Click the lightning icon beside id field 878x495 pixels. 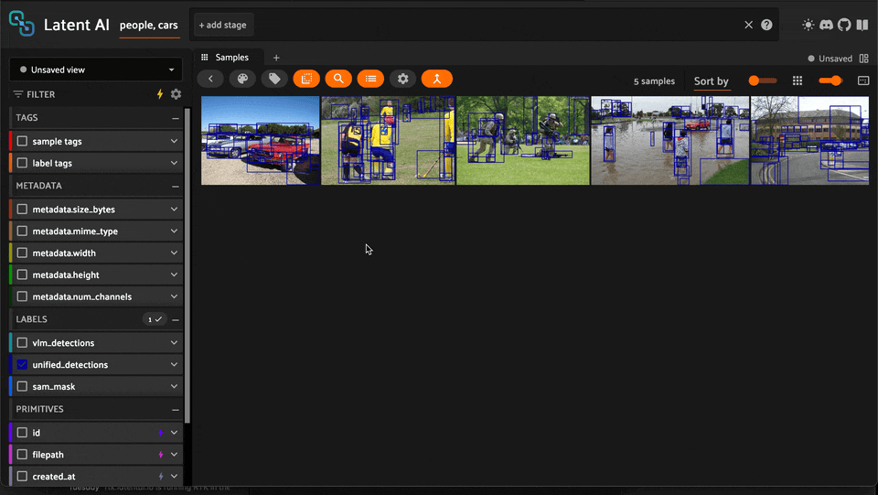pos(161,433)
